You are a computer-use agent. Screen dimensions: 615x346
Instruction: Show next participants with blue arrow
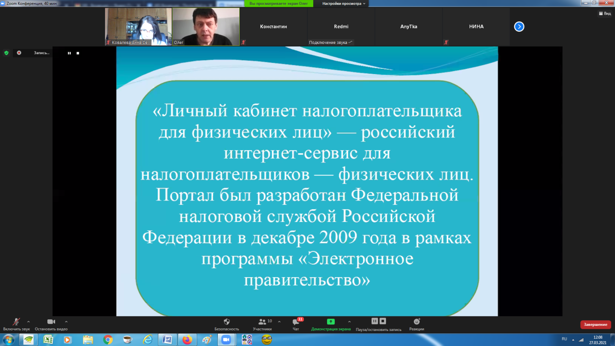tap(519, 27)
